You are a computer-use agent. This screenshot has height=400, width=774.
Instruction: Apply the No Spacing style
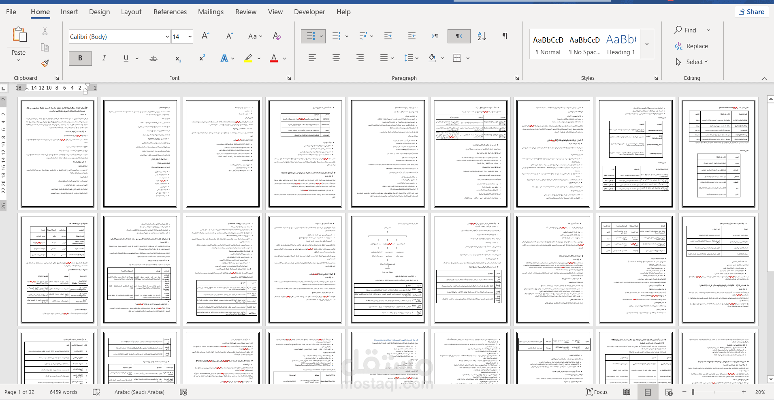[584, 45]
